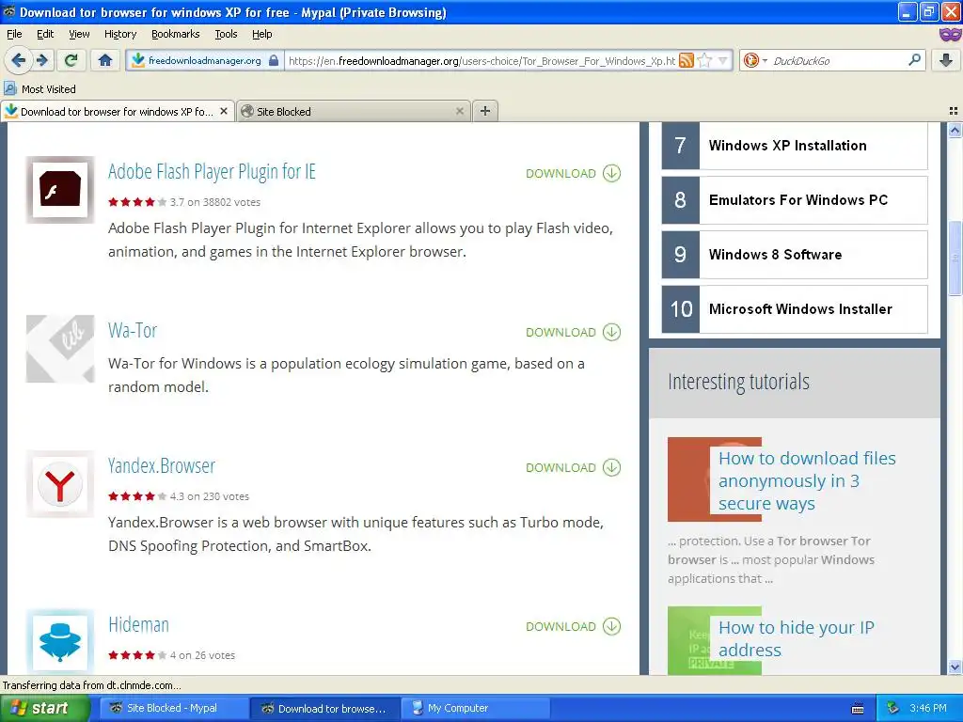Open Adobe Flash Player Plugin for IE link
The height and width of the screenshot is (722, 963).
(x=212, y=171)
